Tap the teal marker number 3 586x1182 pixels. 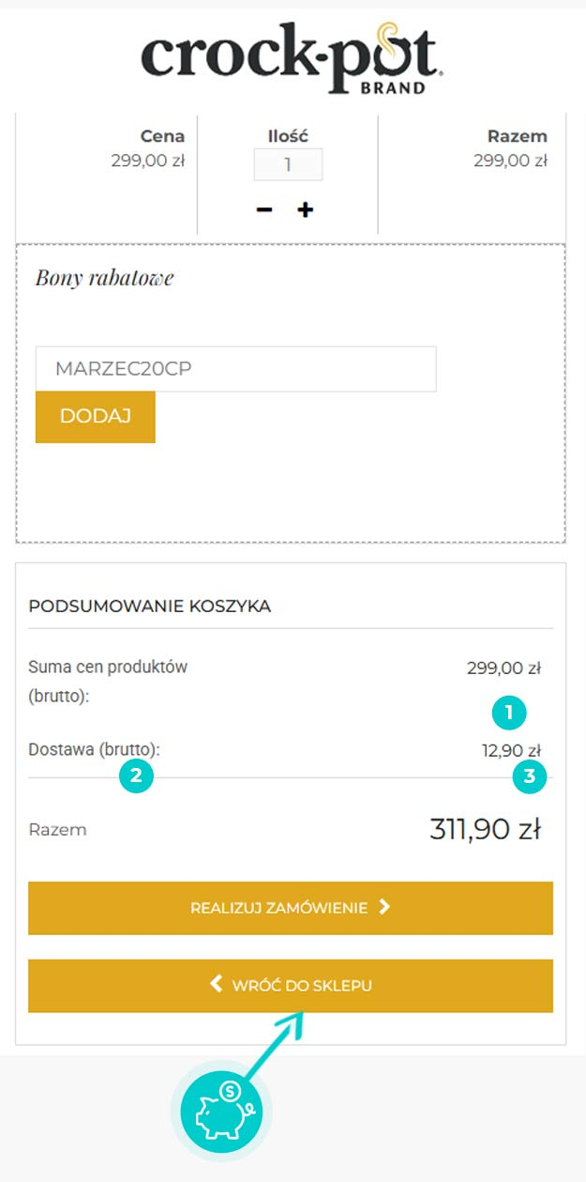point(530,775)
